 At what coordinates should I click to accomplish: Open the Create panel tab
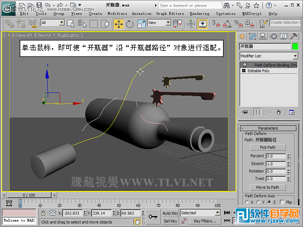pos(242,36)
